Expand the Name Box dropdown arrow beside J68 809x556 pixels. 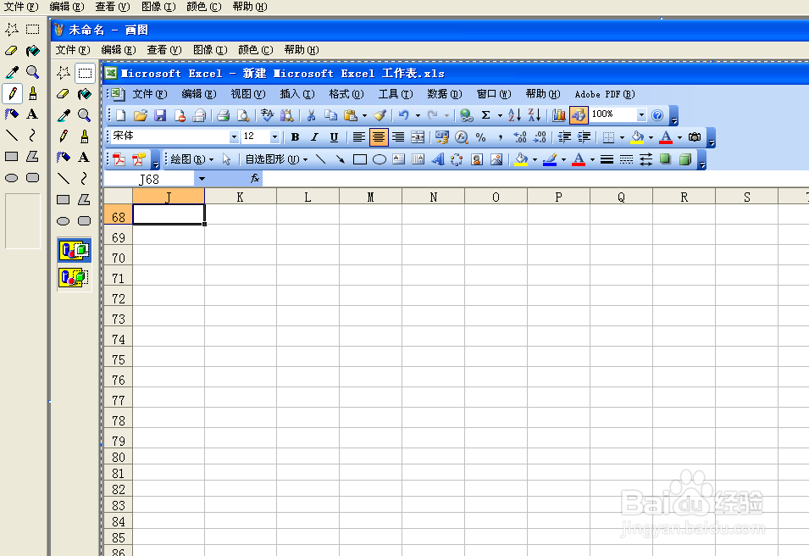coord(202,179)
